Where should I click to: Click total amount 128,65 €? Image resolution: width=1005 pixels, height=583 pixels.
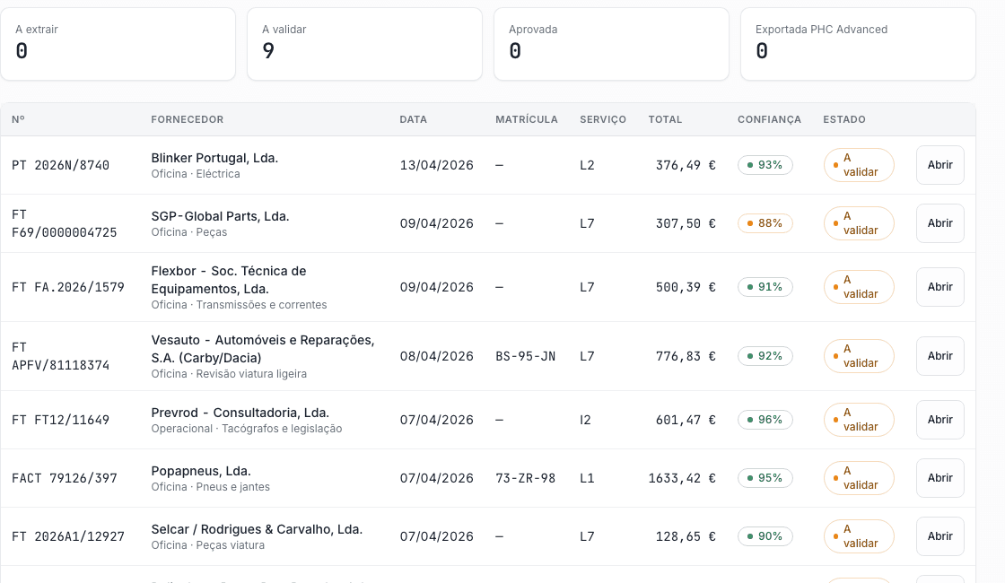click(686, 536)
